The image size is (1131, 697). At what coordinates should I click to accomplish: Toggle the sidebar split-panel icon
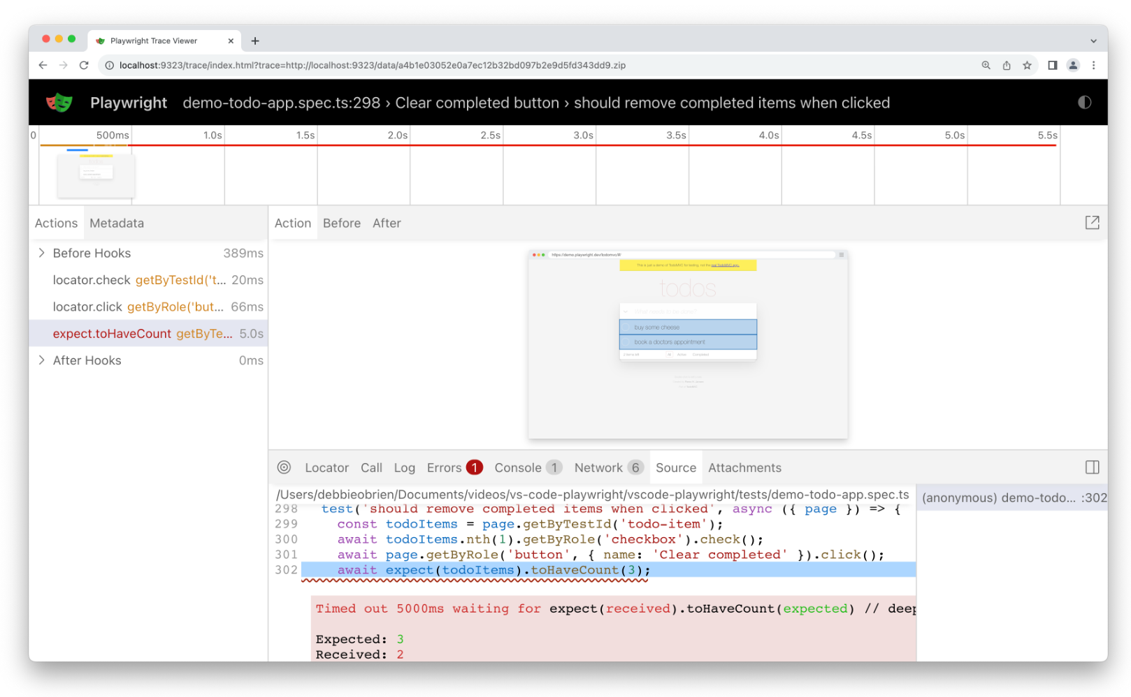(x=1092, y=467)
